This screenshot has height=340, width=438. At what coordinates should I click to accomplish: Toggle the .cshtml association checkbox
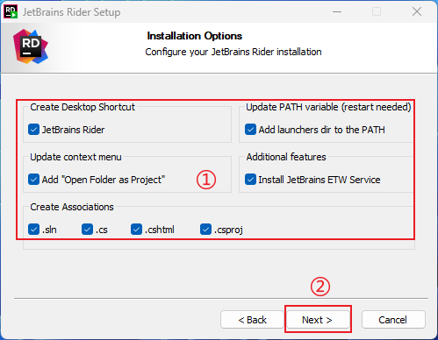pos(136,230)
